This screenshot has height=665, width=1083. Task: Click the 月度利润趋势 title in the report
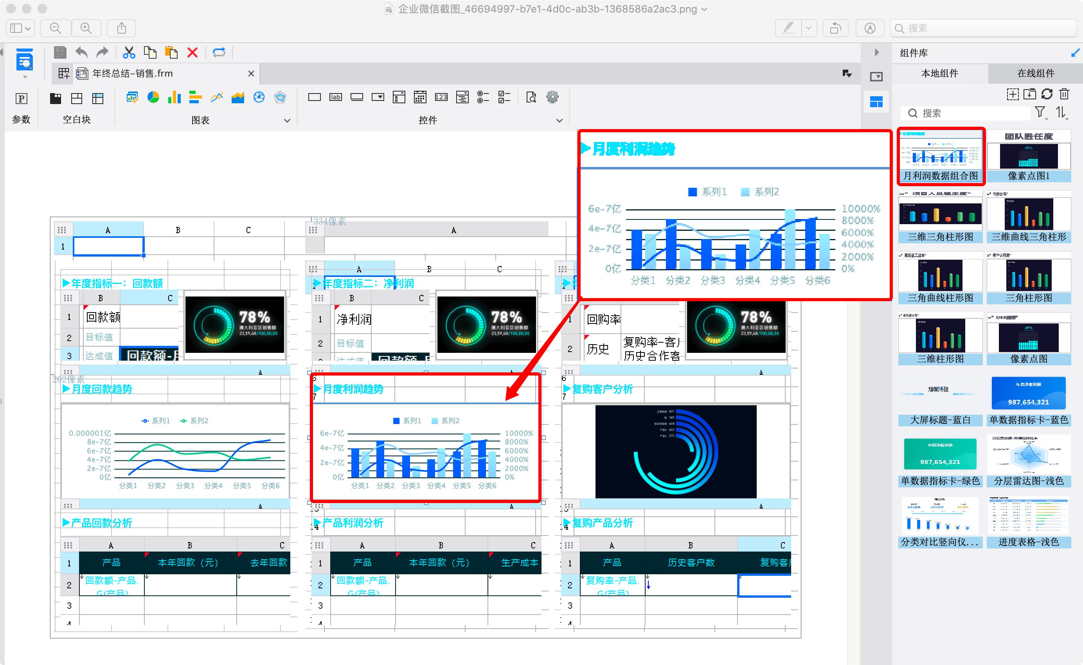[x=353, y=389]
